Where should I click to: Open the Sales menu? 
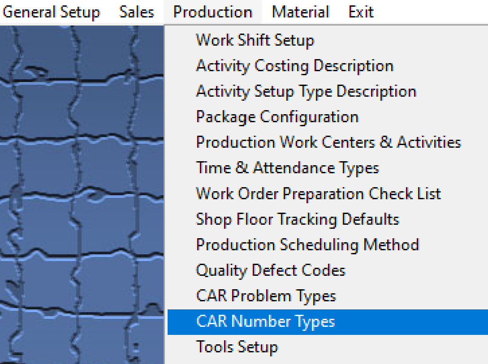137,12
